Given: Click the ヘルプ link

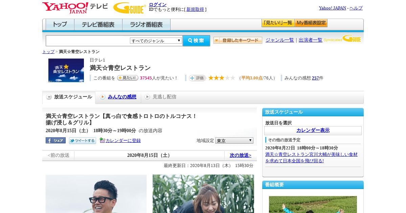Looking at the screenshot, I should [356, 8].
